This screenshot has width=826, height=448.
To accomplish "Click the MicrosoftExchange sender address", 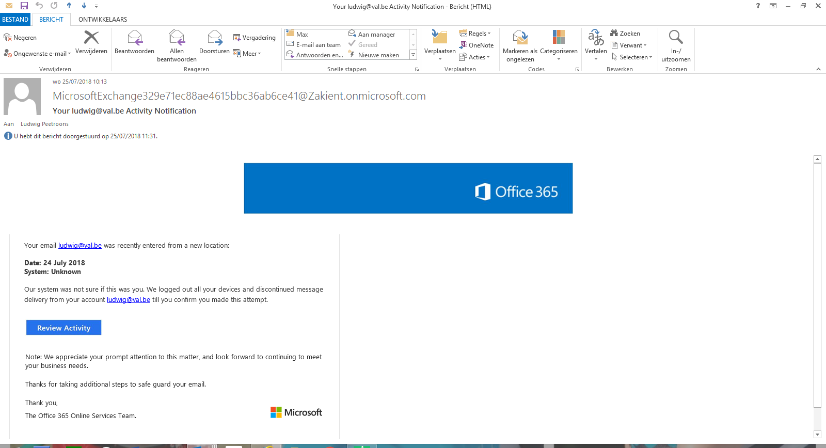I will 239,96.
